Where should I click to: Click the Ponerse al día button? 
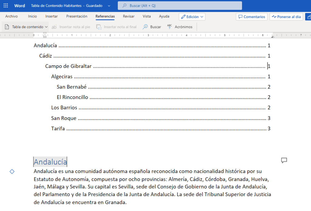coord(286,17)
